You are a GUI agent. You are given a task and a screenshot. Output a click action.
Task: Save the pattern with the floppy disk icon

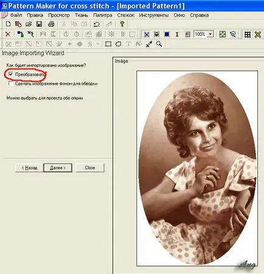[x=39, y=24]
